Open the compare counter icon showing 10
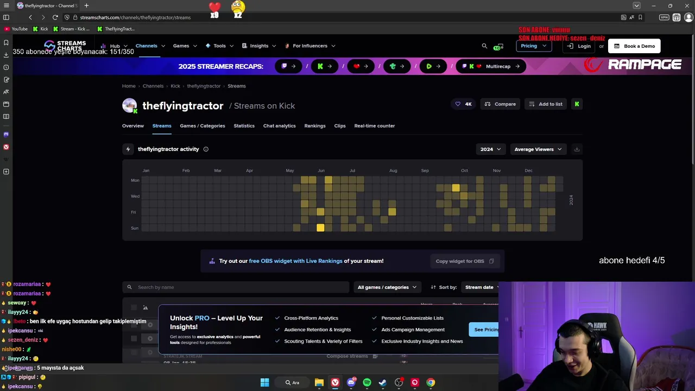695x391 pixels. coord(498,47)
